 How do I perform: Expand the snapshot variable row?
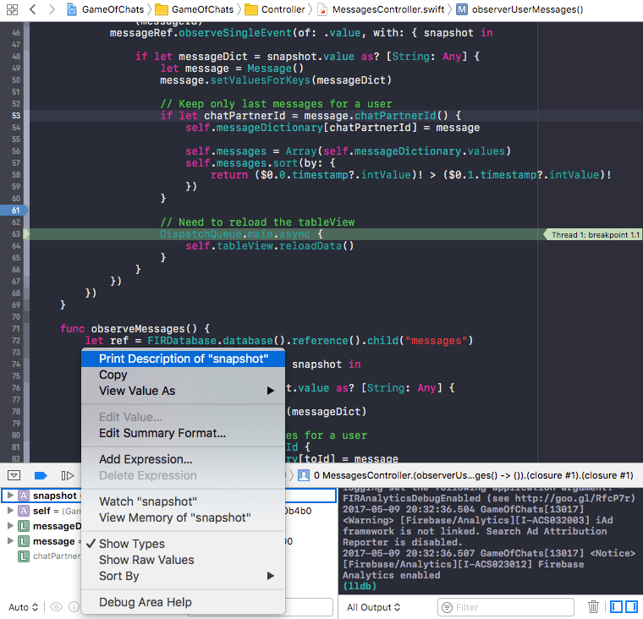click(x=10, y=496)
